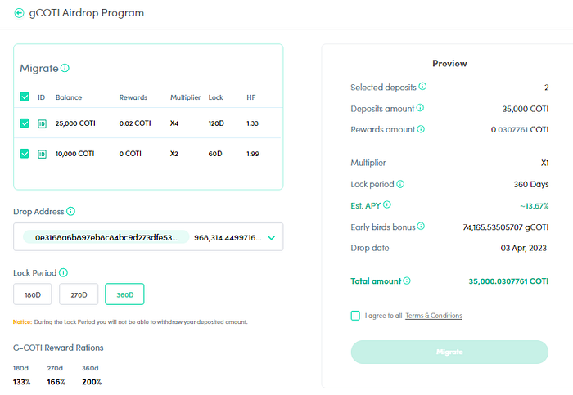The height and width of the screenshot is (395, 573).
Task: Open the info icon next to Migrate heading
Action: tap(65, 68)
